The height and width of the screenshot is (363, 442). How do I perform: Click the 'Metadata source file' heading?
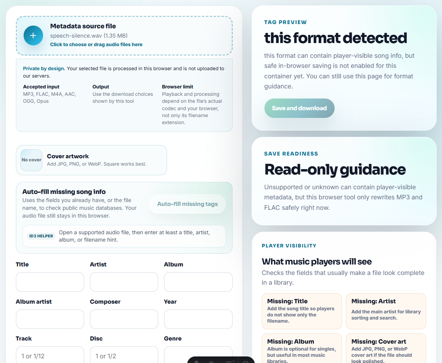click(x=83, y=26)
